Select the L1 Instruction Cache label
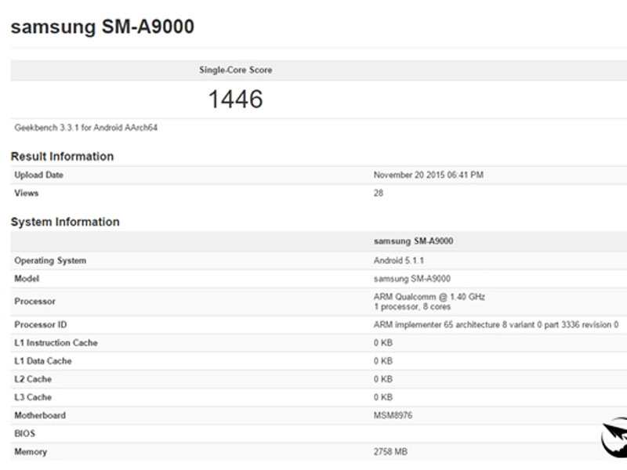Image resolution: width=627 pixels, height=470 pixels. coord(56,343)
